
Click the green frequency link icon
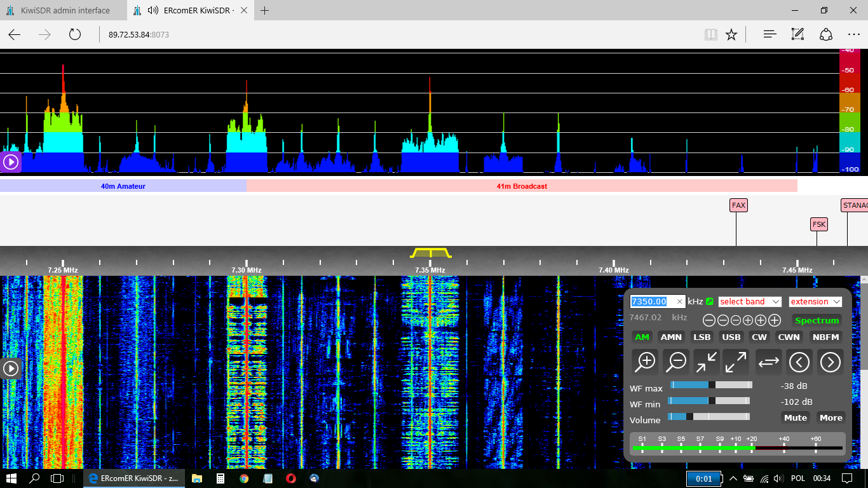710,302
